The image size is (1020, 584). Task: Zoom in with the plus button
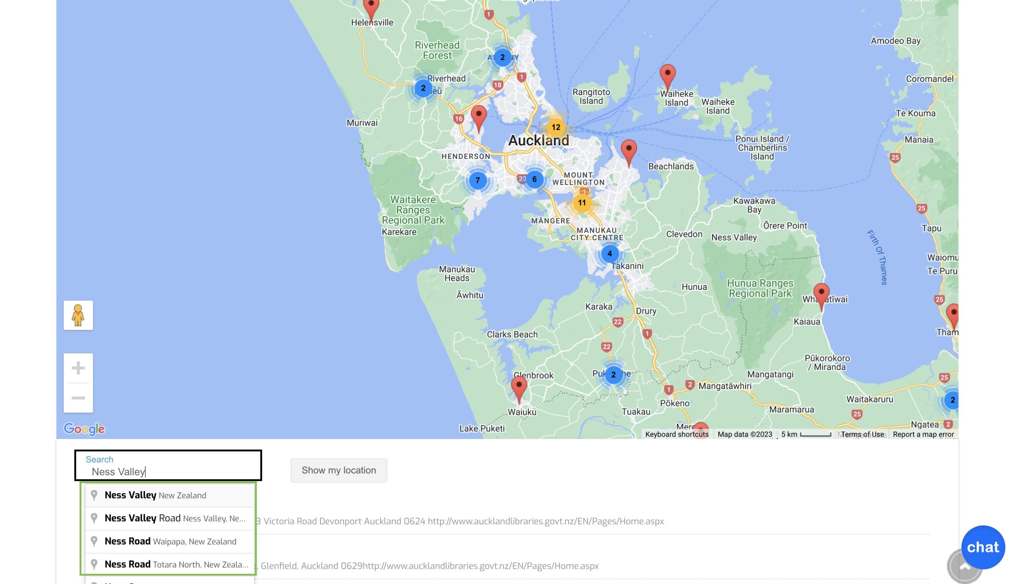pos(78,368)
